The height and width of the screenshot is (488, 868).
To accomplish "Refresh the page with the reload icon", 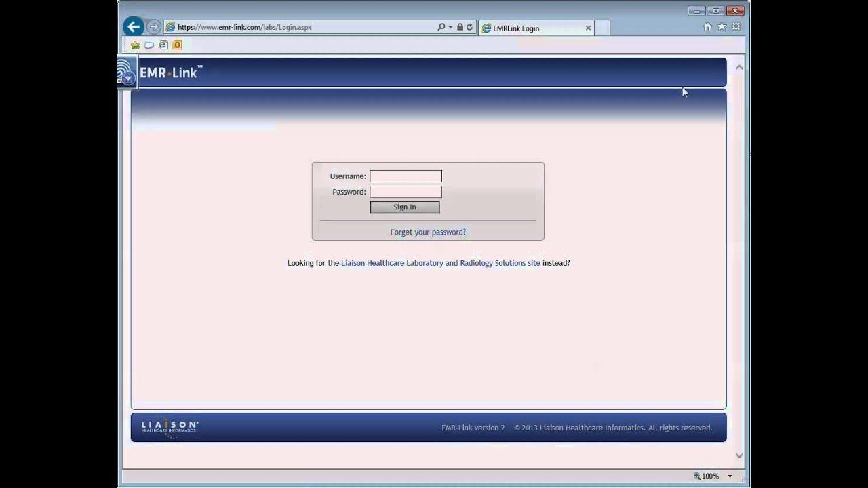I will [x=469, y=27].
